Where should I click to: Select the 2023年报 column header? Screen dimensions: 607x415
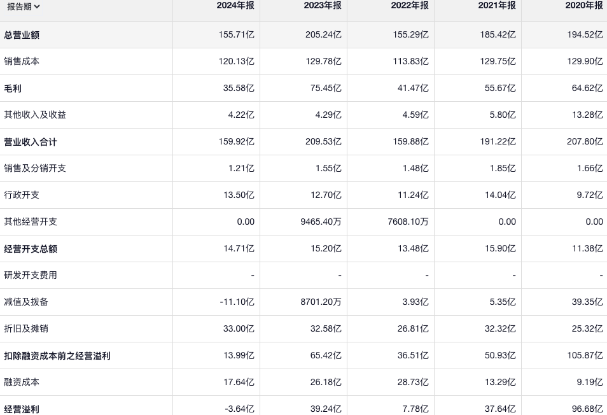click(x=323, y=6)
